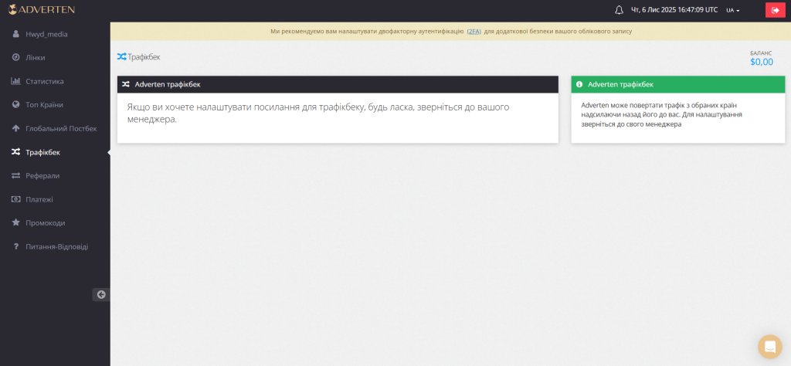791x366 pixels.
Task: Click the Глобальний Постбек arrow icon
Action: [x=15, y=128]
